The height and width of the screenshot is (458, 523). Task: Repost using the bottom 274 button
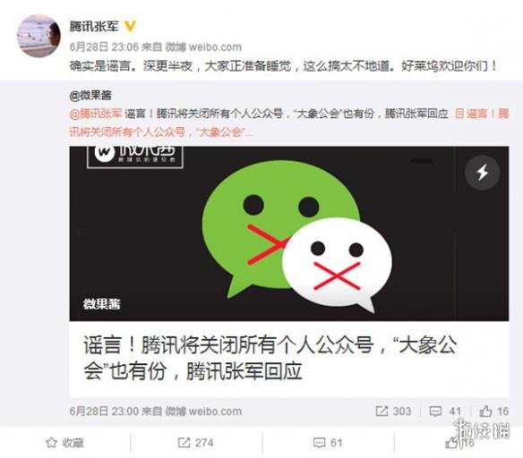(x=195, y=443)
